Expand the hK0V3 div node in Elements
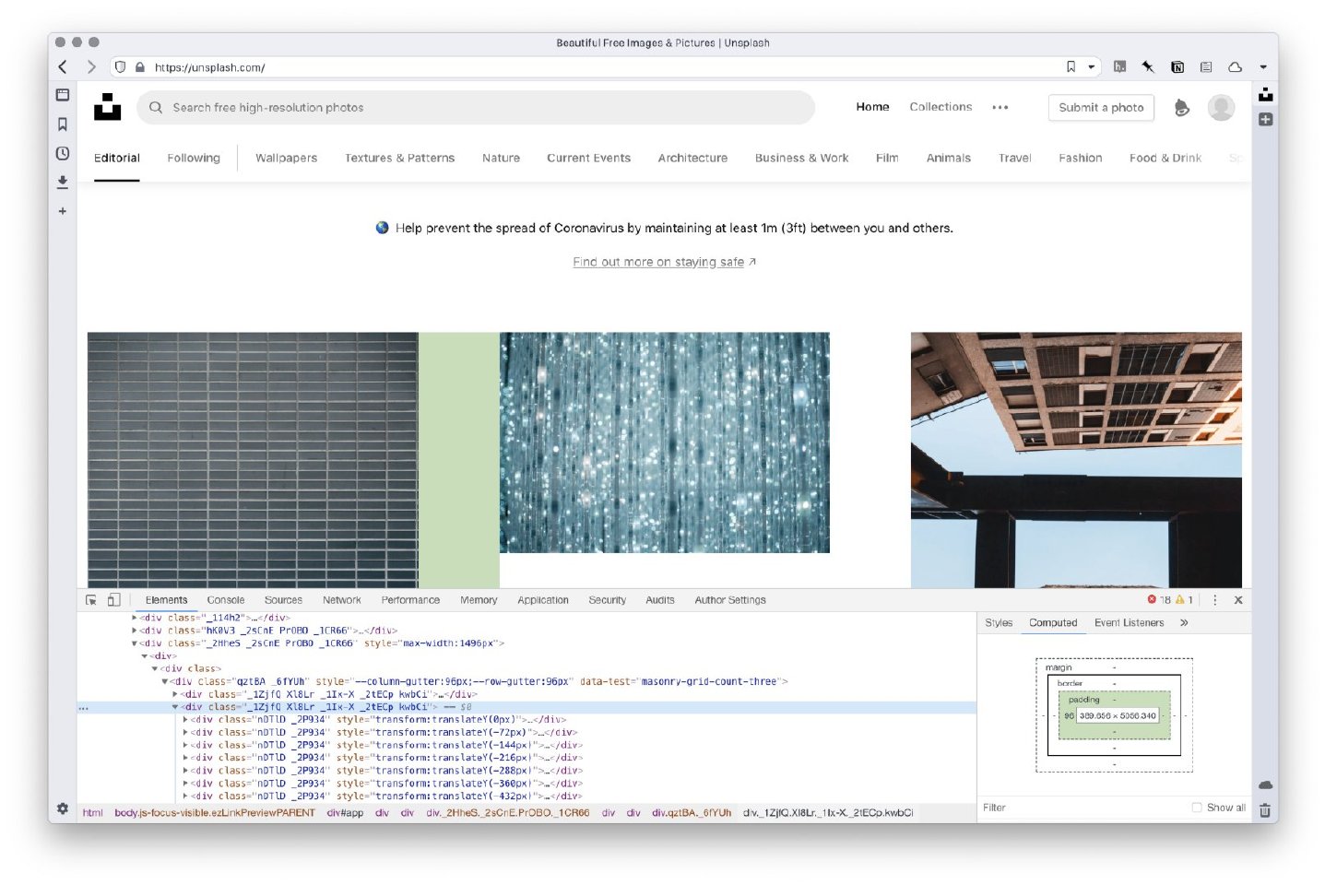 (x=135, y=631)
